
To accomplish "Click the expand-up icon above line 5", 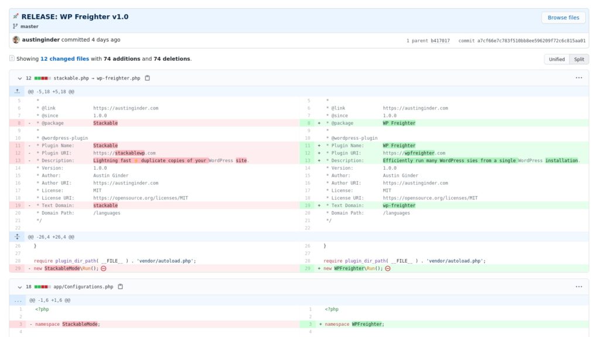I will [18, 92].
